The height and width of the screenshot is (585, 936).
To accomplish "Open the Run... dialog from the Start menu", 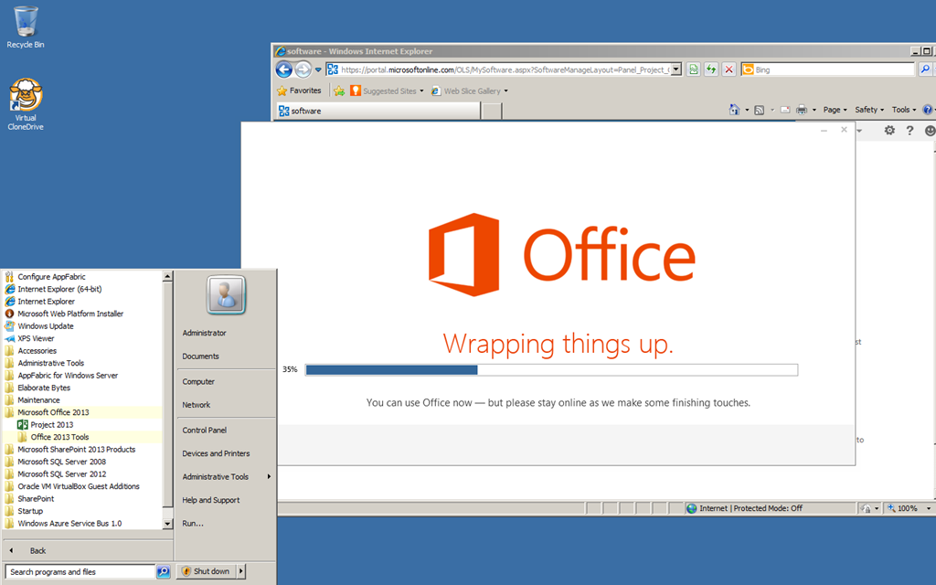I will pyautogui.click(x=193, y=523).
